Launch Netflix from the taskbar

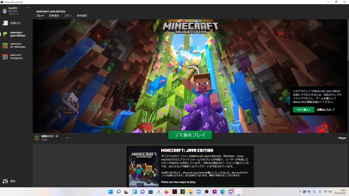175,192
